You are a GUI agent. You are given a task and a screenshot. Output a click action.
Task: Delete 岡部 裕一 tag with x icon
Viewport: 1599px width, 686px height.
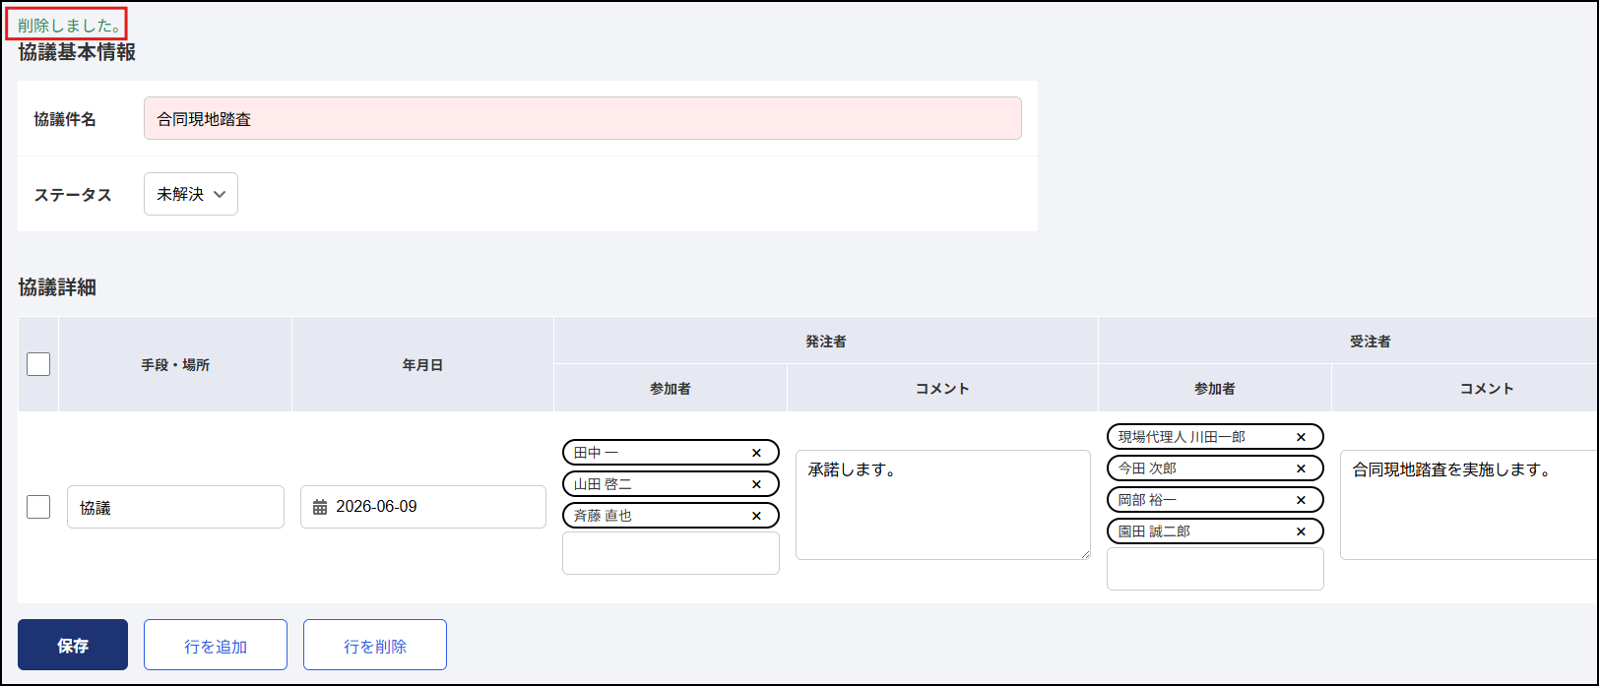1301,500
